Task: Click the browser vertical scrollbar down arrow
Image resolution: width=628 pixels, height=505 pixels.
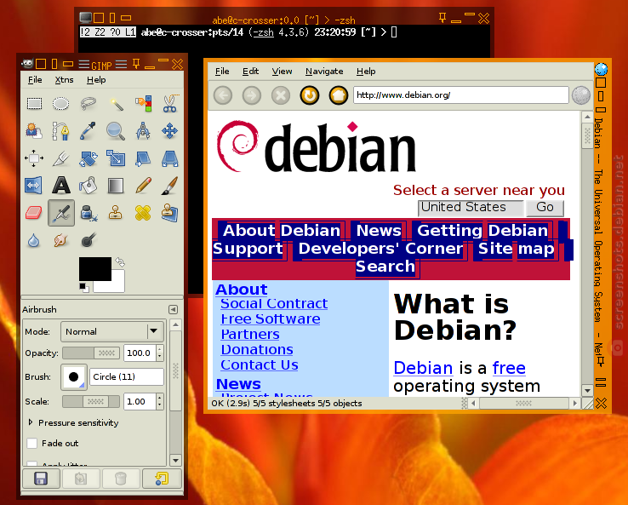Action: tap(587, 389)
